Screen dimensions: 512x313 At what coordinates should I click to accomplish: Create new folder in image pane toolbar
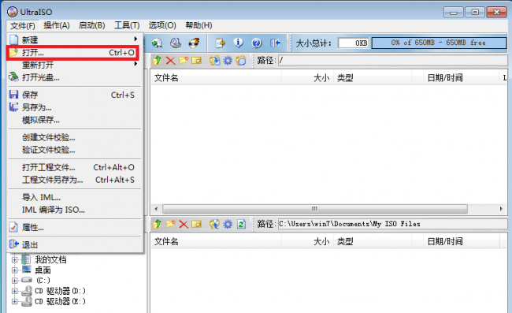pos(184,61)
